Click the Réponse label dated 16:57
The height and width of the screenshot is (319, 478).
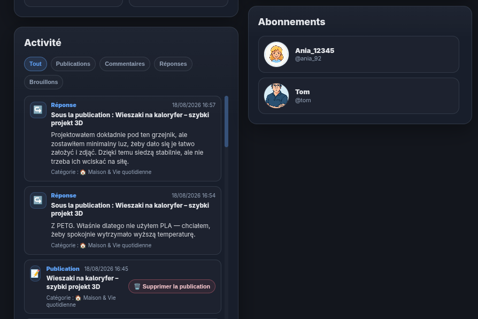tap(64, 105)
